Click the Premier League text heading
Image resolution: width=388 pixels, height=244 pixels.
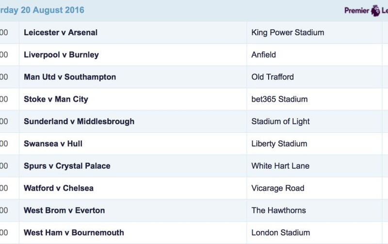(357, 11)
